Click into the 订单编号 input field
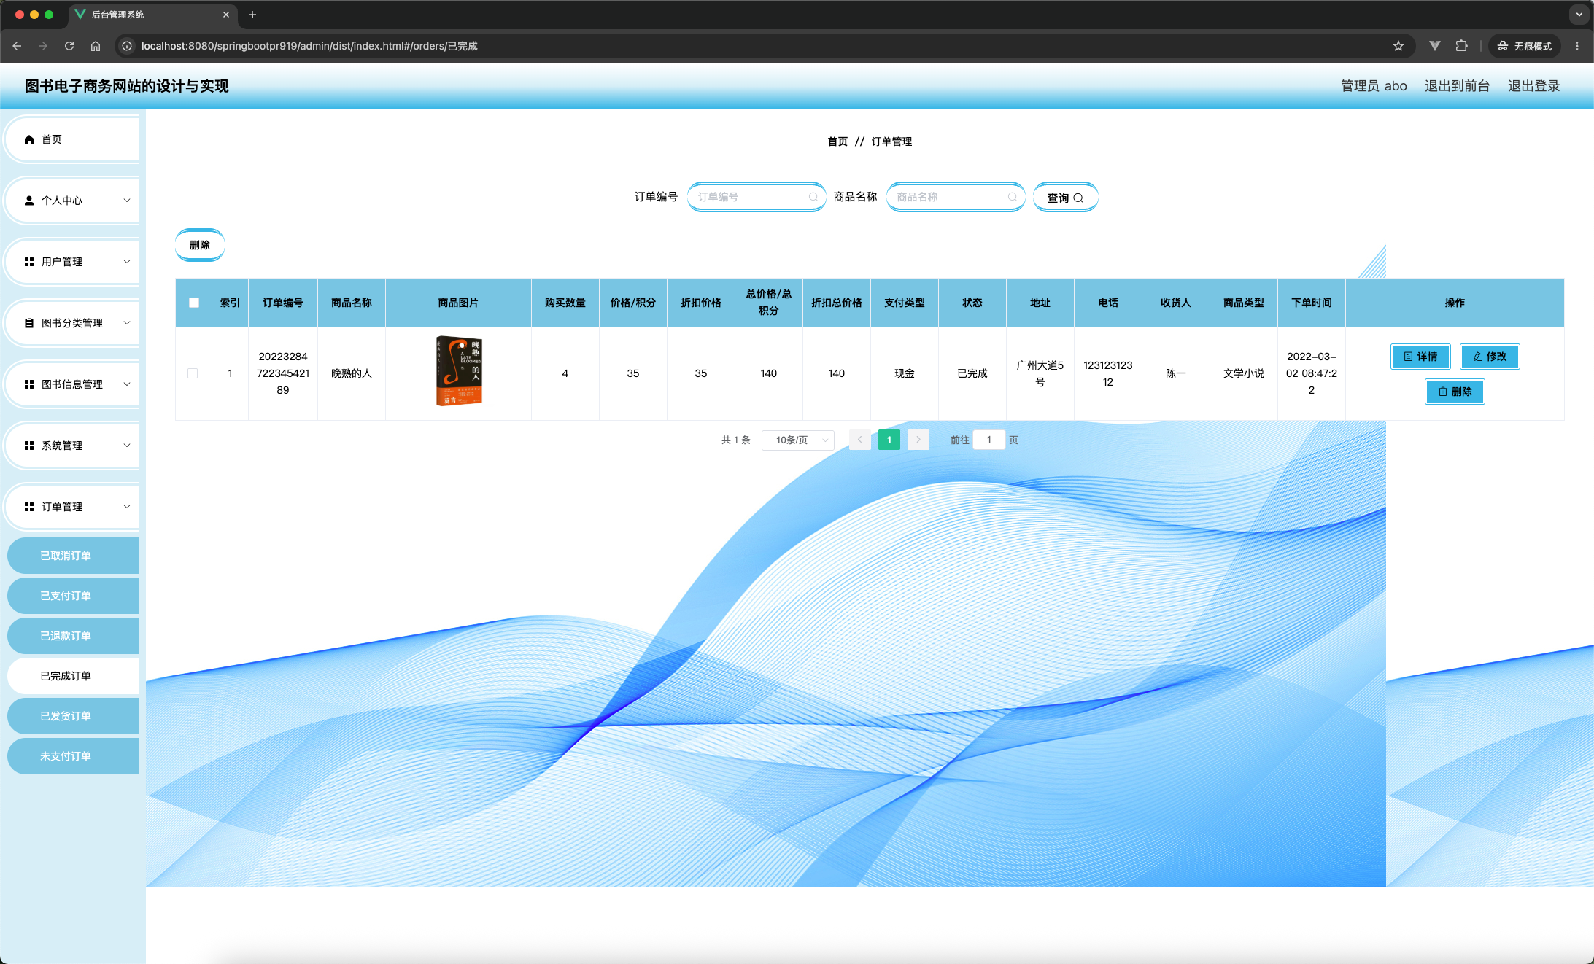Image resolution: width=1594 pixels, height=964 pixels. click(757, 197)
